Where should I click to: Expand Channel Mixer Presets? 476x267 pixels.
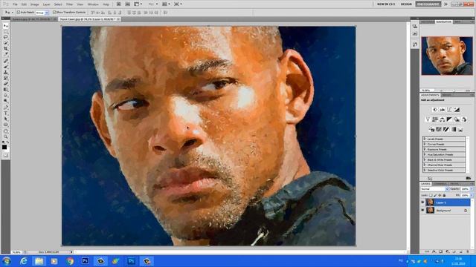425,165
